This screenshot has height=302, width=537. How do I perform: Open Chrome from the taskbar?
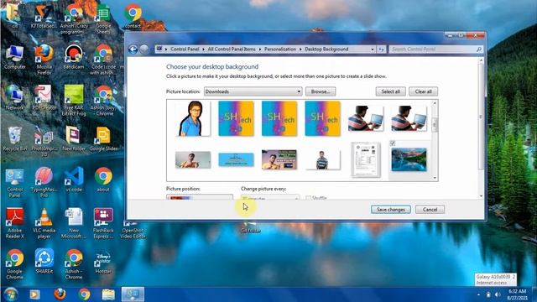(x=84, y=294)
